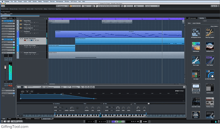
Task: Mute the Sampler Track Impact track
Action: point(21,53)
